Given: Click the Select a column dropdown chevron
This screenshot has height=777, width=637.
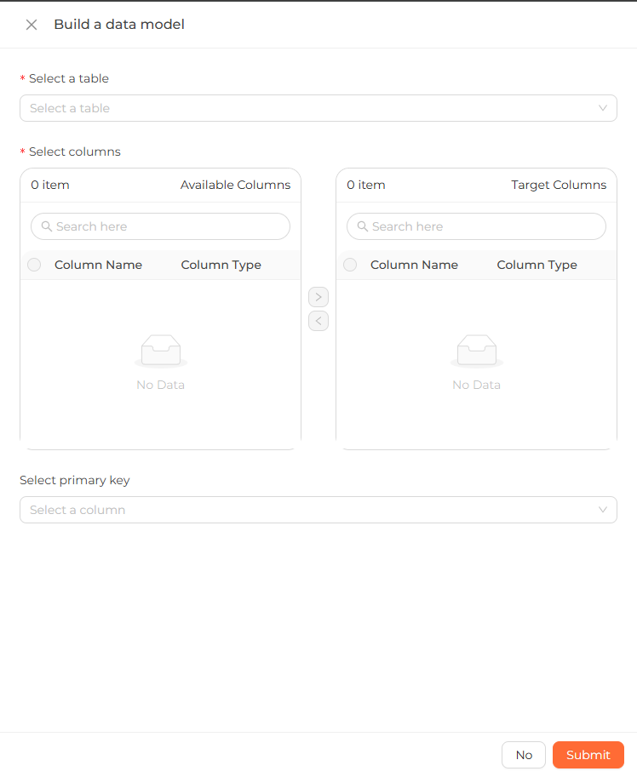Looking at the screenshot, I should coord(603,510).
